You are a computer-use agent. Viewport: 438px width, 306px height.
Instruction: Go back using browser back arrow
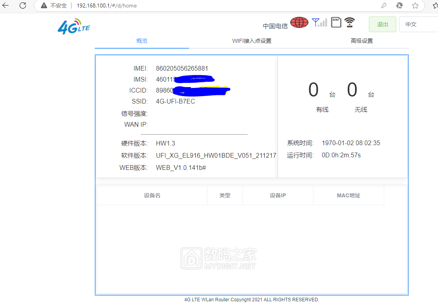tap(6, 5)
